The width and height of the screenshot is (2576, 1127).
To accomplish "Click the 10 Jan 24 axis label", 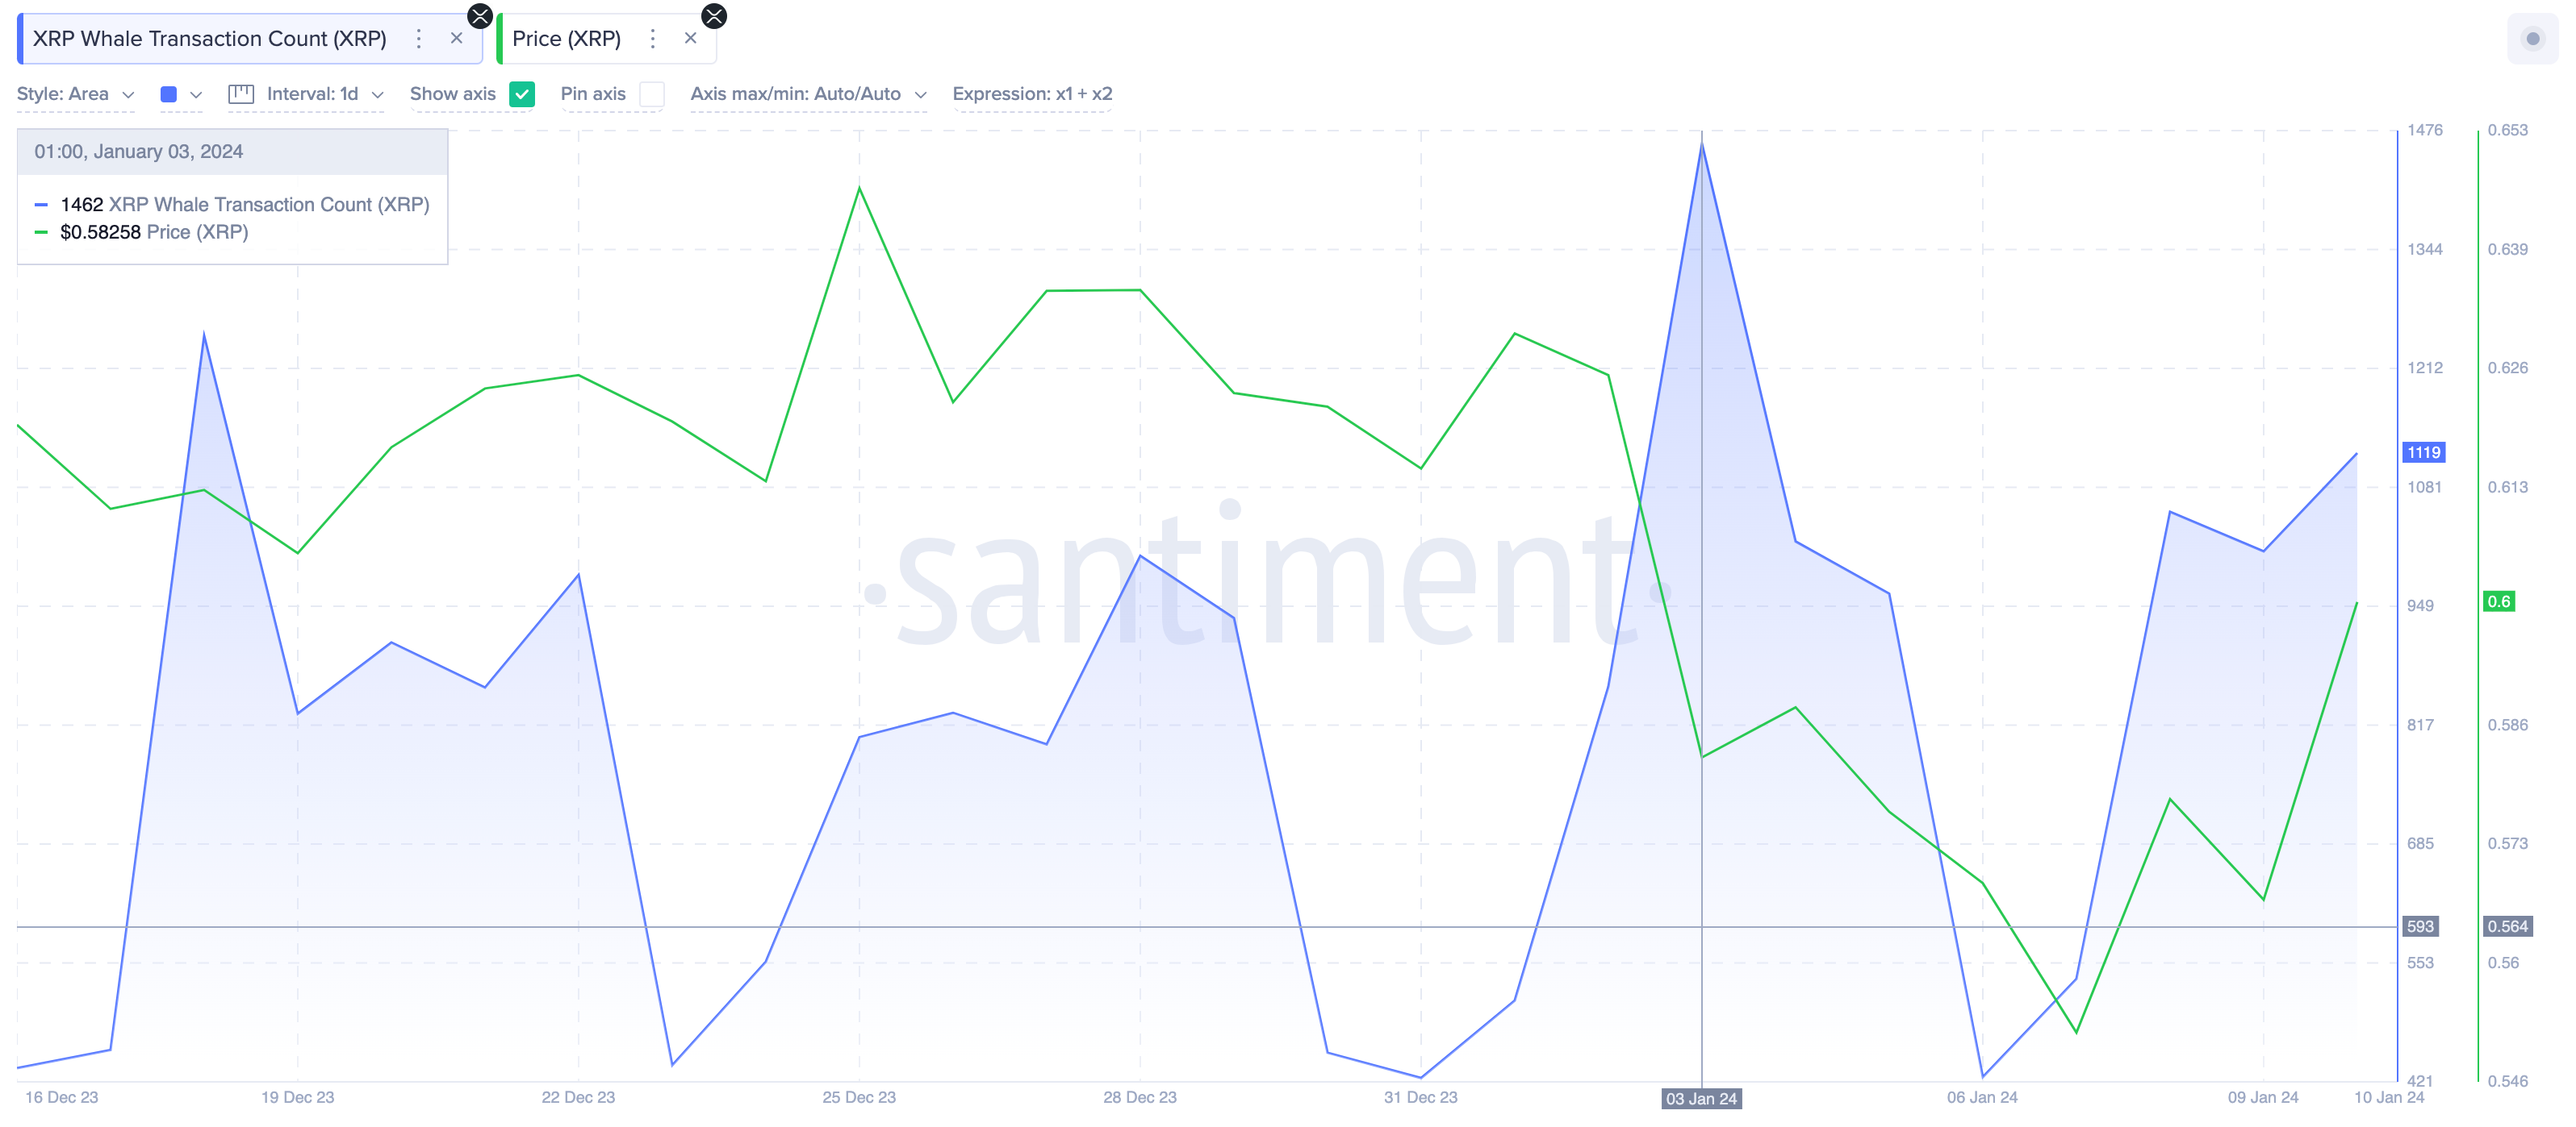I will pos(2389,1097).
